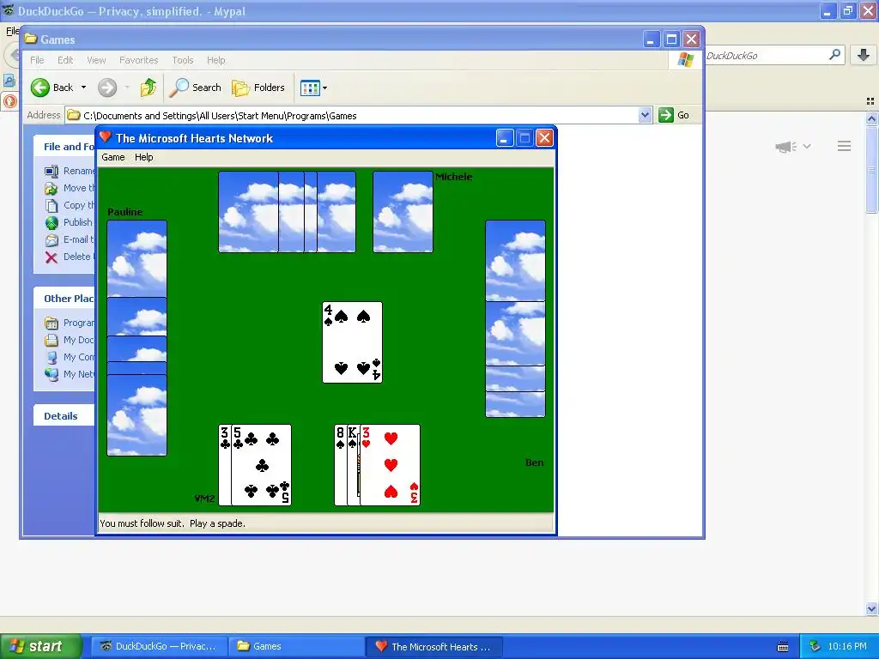
Task: Click the Rename task icon in sidebar
Action: tap(52, 171)
